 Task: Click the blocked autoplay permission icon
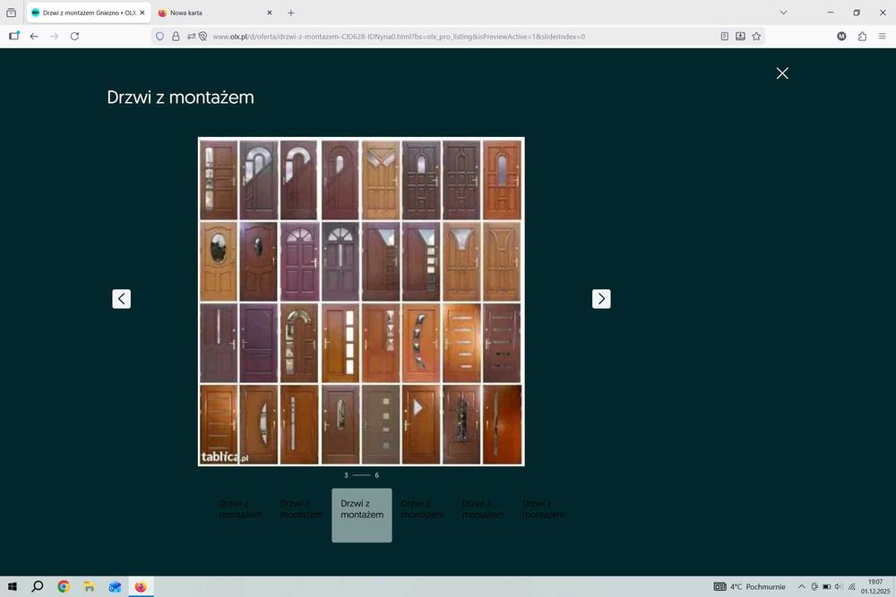click(x=202, y=37)
